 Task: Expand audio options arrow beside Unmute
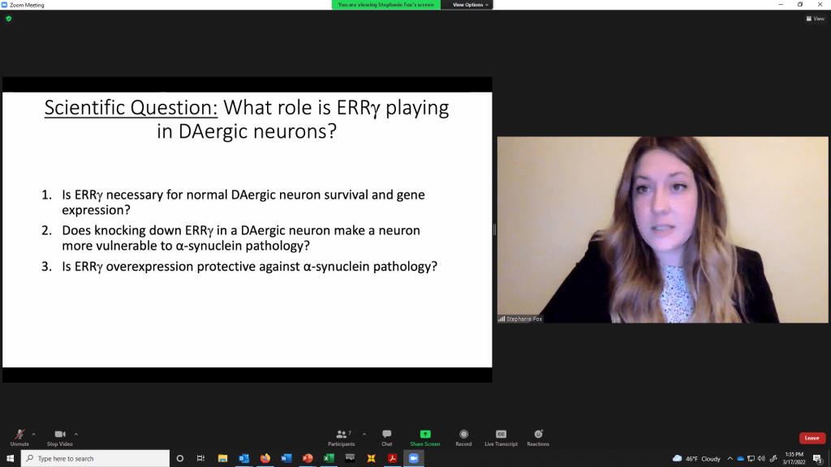tap(33, 434)
